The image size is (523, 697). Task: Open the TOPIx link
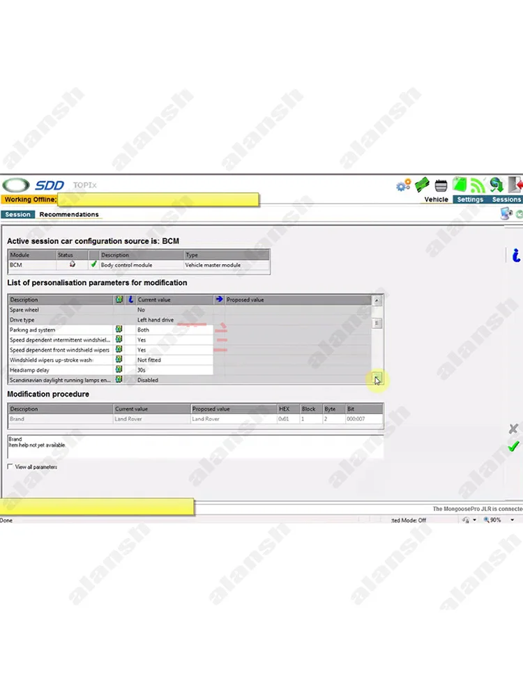click(84, 185)
